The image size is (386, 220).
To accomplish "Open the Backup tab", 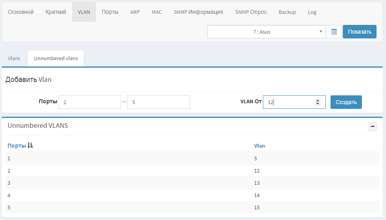I will point(287,12).
